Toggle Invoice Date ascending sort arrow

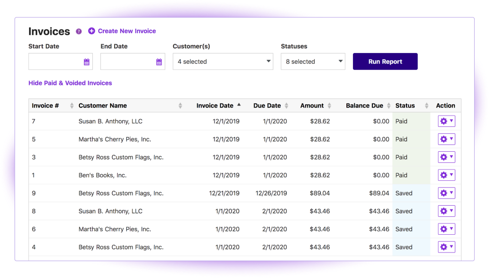(x=239, y=105)
